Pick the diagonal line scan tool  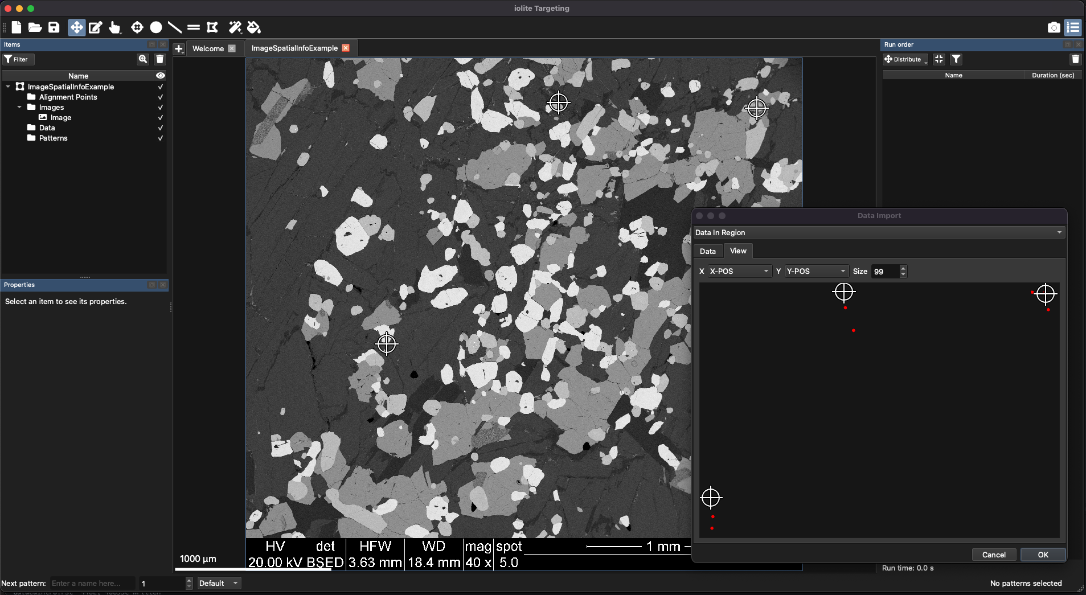(175, 27)
